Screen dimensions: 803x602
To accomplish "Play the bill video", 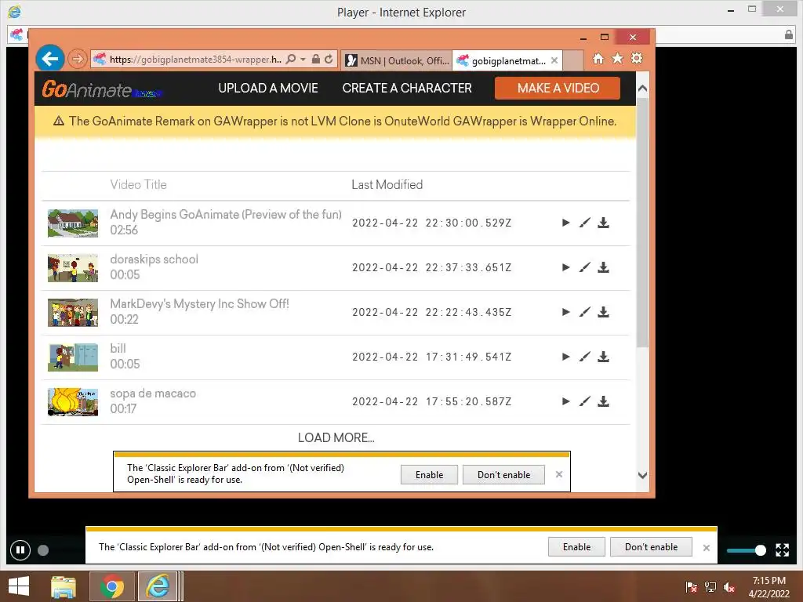I will tap(566, 357).
